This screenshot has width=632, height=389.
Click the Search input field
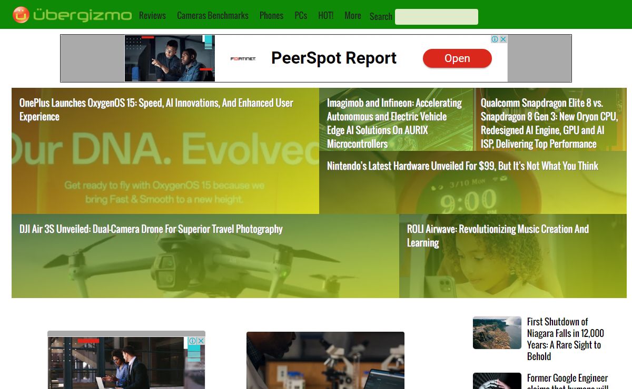pos(437,17)
